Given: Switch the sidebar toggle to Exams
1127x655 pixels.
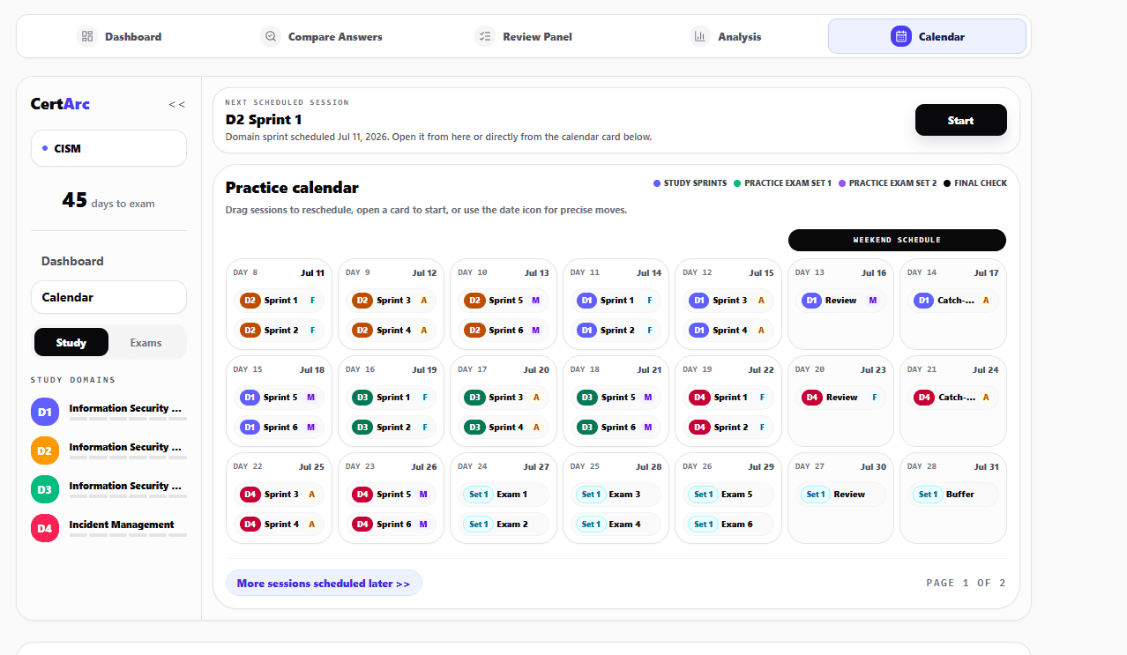Looking at the screenshot, I should click(146, 343).
